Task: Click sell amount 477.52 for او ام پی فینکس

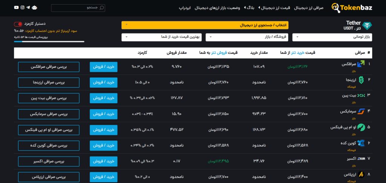Action: 176,130
